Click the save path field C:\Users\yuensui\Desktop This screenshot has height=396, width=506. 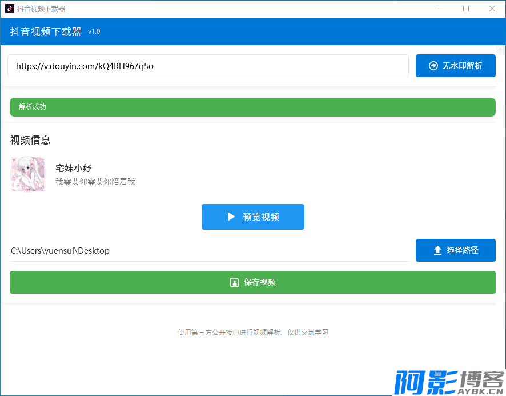click(x=210, y=251)
